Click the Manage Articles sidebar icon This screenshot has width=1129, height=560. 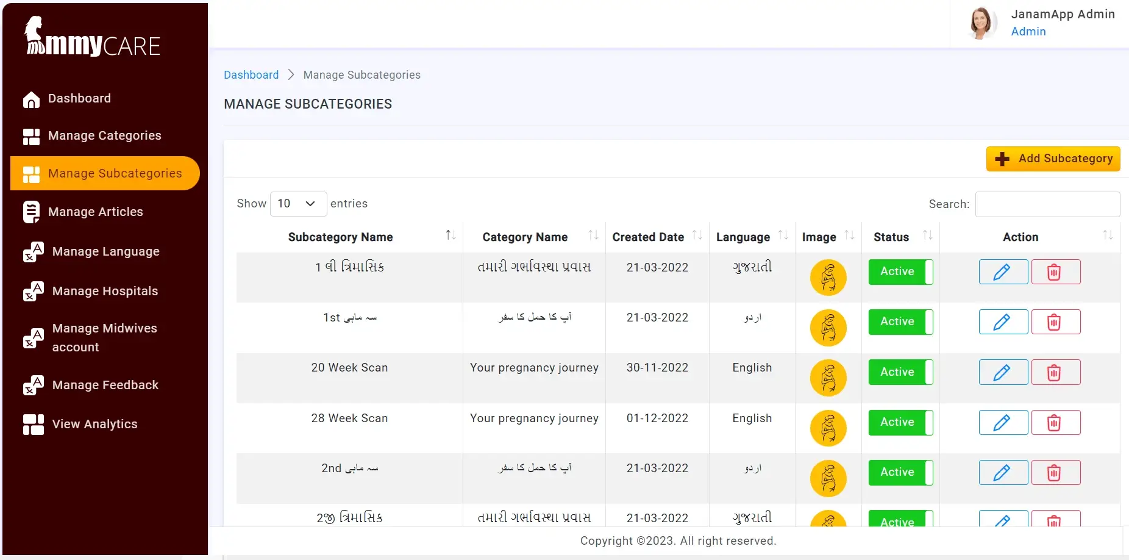31,212
